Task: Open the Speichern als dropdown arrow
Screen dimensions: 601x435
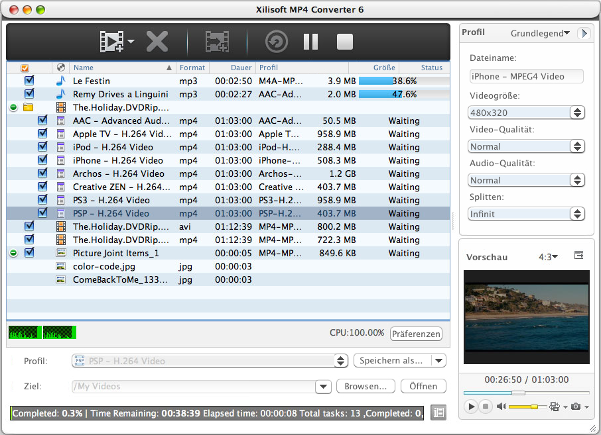Action: coord(439,360)
